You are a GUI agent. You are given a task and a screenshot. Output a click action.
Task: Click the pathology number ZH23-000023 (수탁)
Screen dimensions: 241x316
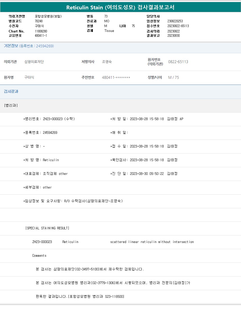[59, 119]
